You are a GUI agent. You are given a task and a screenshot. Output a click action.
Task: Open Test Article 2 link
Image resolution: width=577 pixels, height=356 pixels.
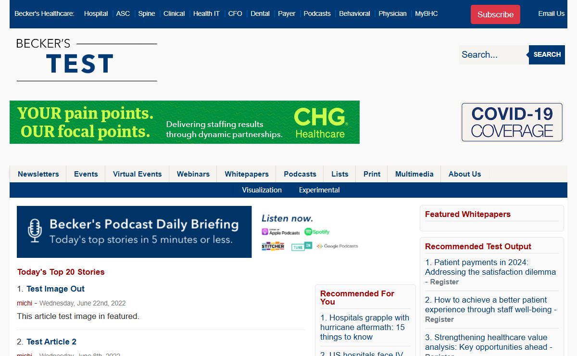[51, 342]
